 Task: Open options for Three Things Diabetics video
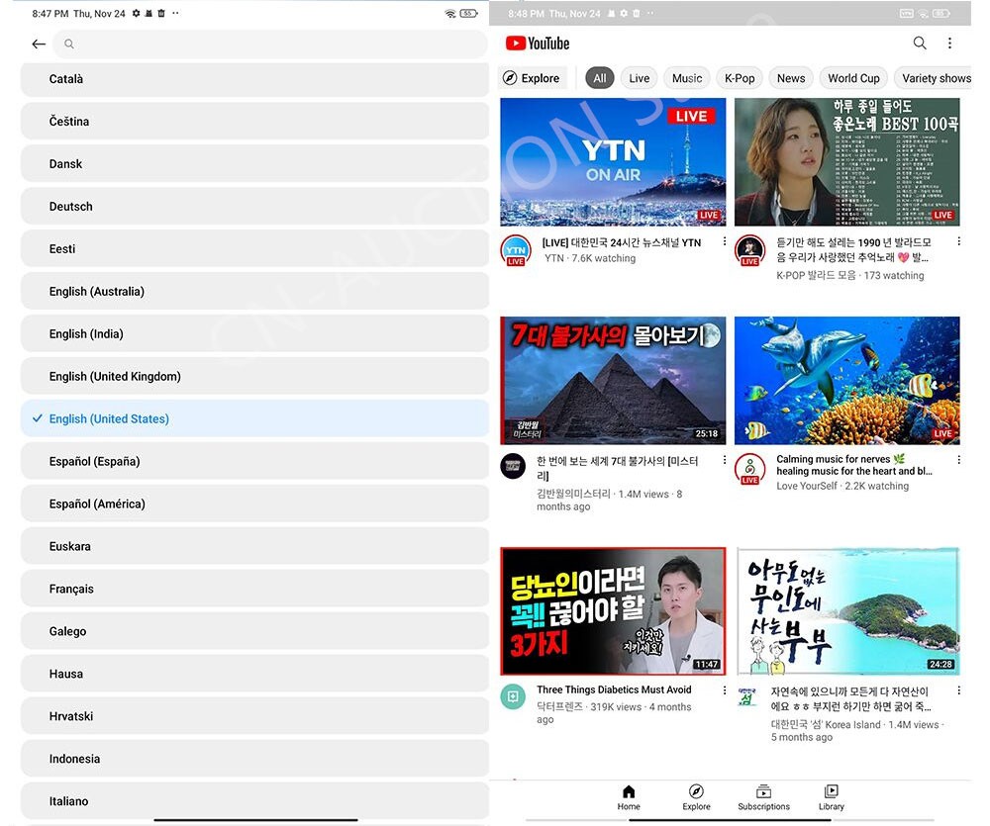point(724,690)
